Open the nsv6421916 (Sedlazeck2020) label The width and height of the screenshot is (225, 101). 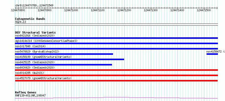point(35,36)
